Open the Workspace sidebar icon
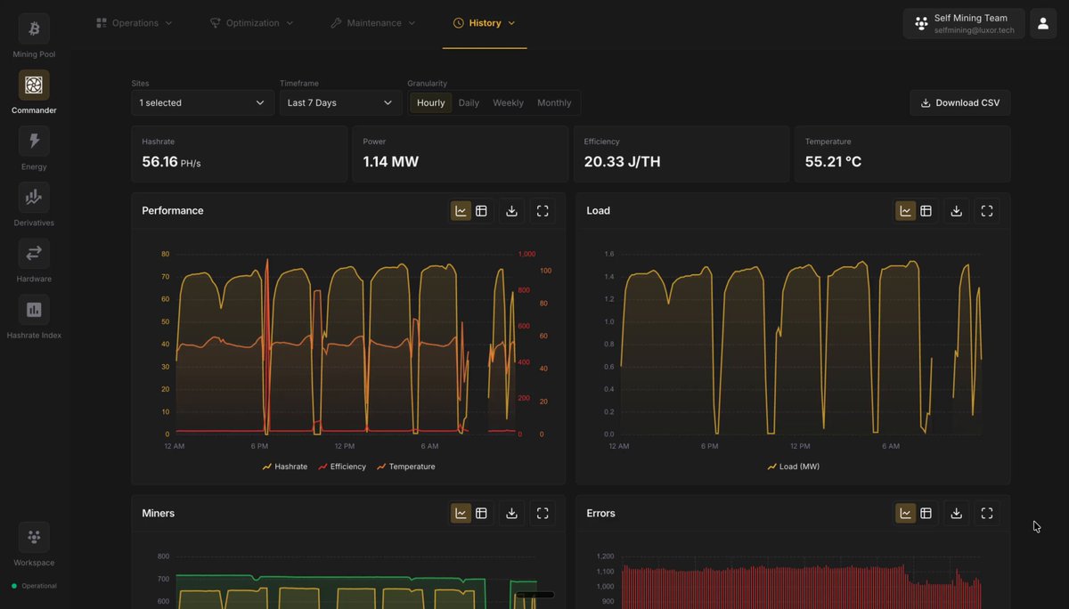The width and height of the screenshot is (1069, 609). point(34,537)
